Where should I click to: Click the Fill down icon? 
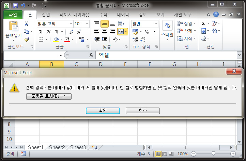coord(203,31)
